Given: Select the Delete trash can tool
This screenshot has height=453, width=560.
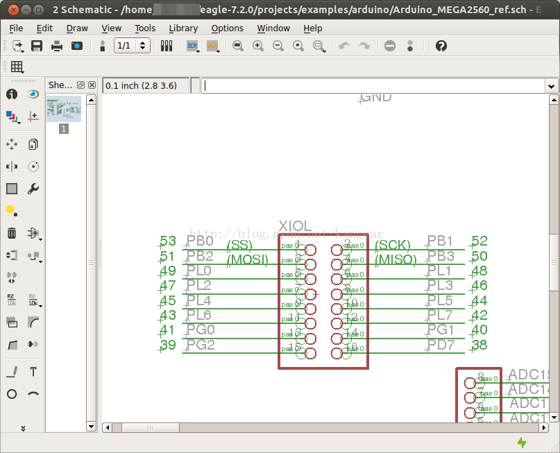Looking at the screenshot, I should [12, 233].
